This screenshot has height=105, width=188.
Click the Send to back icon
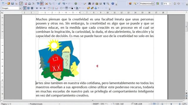92,8
